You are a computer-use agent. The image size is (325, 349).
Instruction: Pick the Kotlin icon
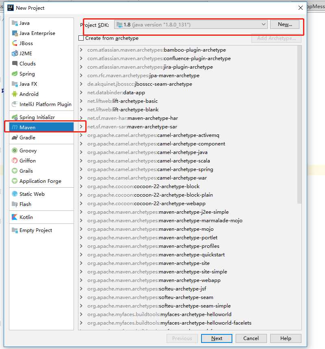point(15,217)
